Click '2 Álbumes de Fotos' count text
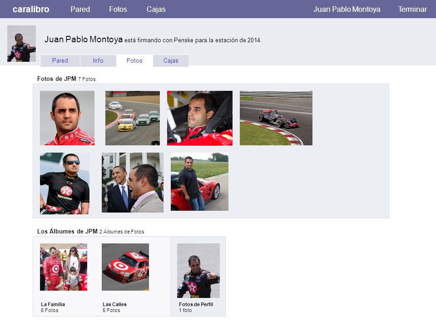The image size is (436, 327). (122, 232)
